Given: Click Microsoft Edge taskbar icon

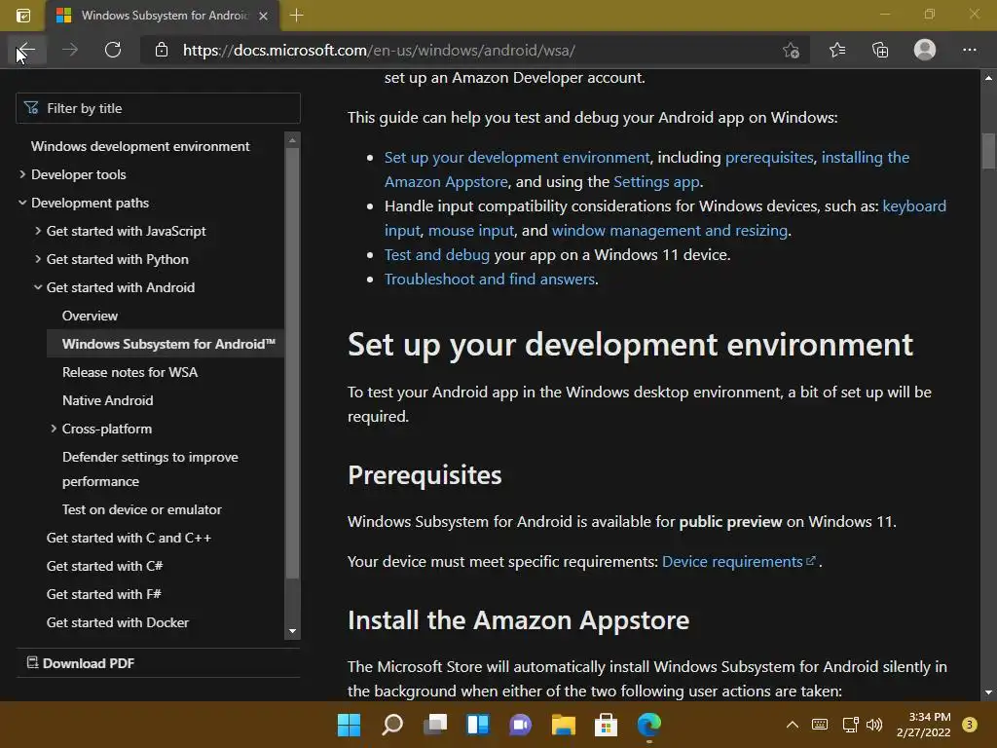Looking at the screenshot, I should [649, 725].
